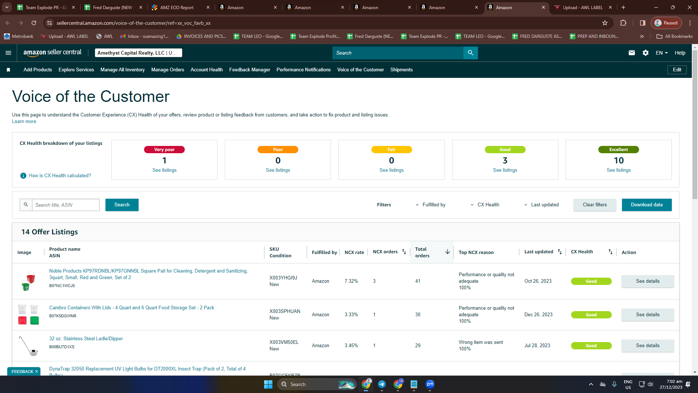Open the Windows Start menu
Screen dimensions: 698x393
(268, 384)
